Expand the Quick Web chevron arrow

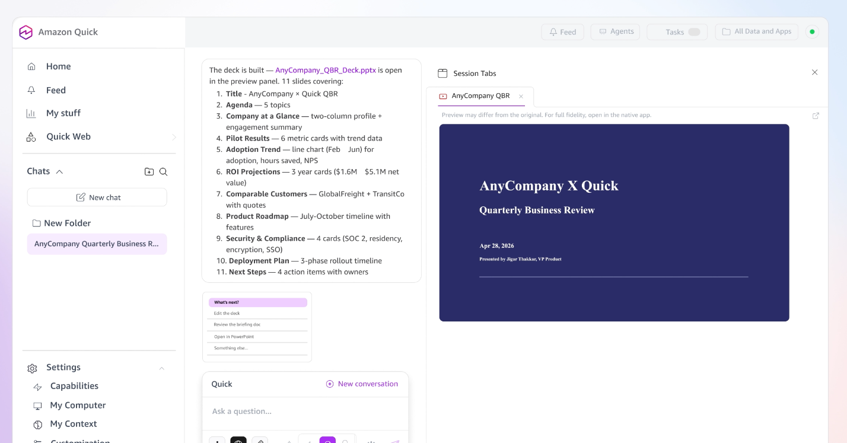[174, 137]
